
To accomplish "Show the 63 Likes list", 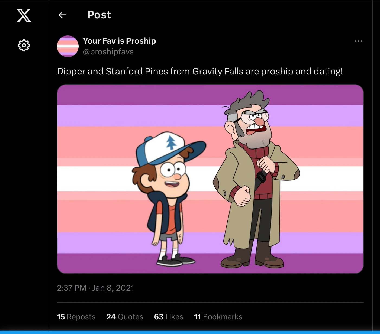I will click(169, 317).
